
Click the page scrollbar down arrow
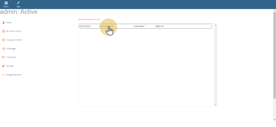[x=274, y=120]
